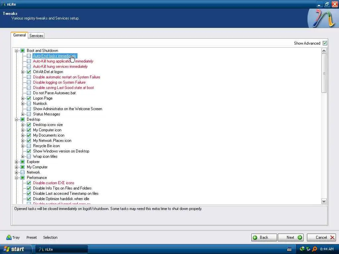Click the 8:44 AM system clock
Image resolution: width=339 pixels, height=254 pixels.
[327, 249]
